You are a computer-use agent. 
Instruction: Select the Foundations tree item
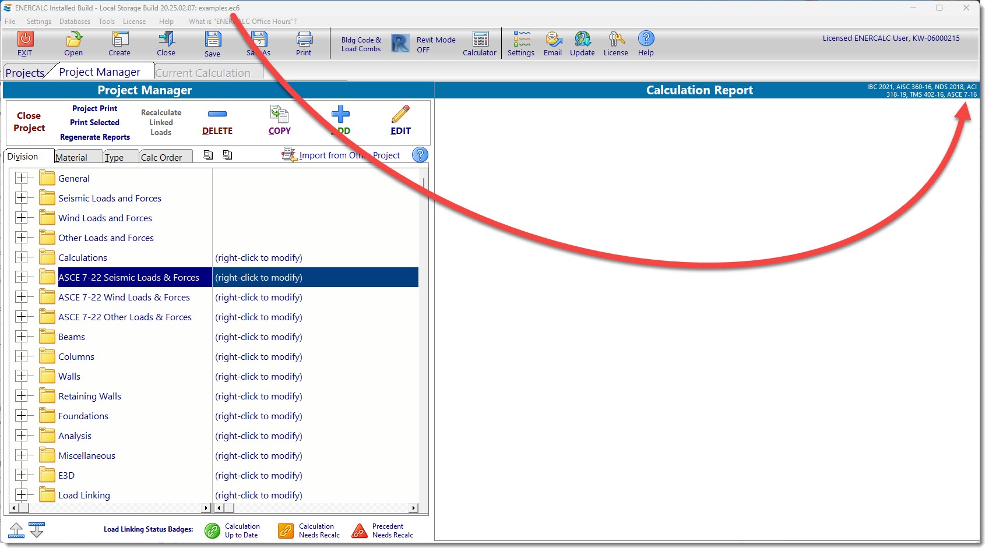[83, 416]
